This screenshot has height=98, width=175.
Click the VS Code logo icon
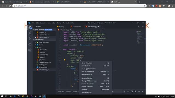[x=29, y=23]
